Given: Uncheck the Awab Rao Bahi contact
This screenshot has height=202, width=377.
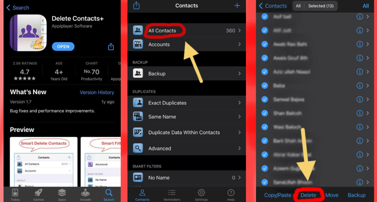Looking at the screenshot, I should pyautogui.click(x=265, y=44).
